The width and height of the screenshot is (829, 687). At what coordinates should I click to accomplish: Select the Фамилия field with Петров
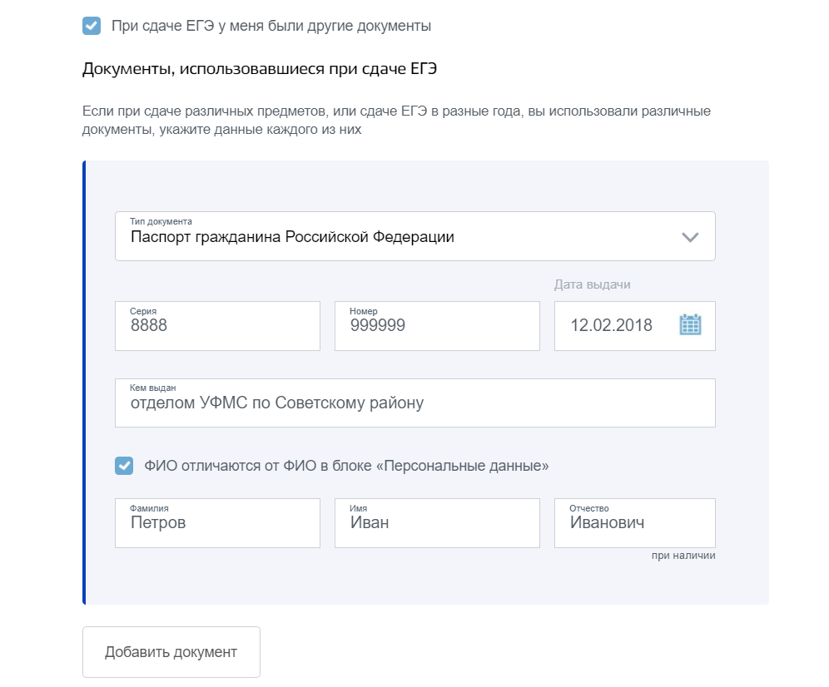(x=217, y=522)
